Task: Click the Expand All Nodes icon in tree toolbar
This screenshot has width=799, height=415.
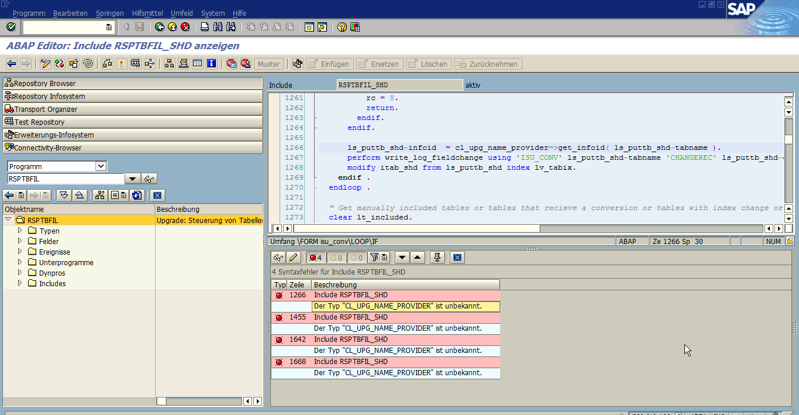Action: [64, 195]
